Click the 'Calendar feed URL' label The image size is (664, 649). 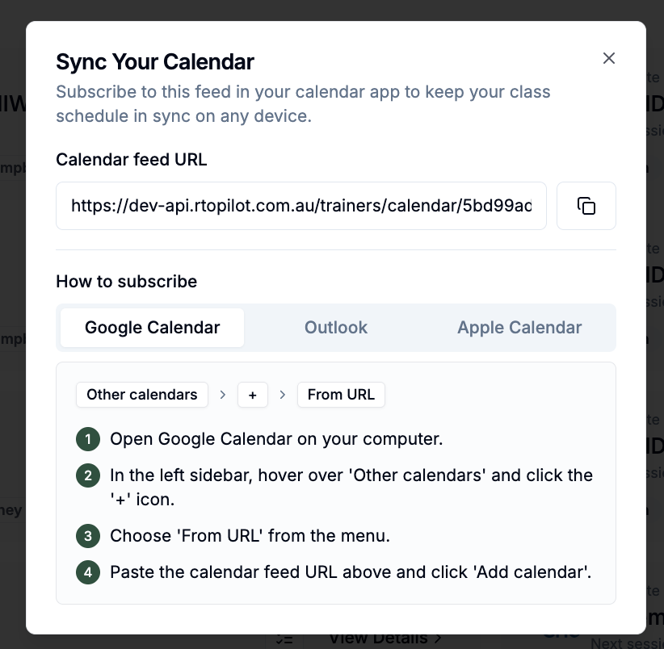coord(132,160)
